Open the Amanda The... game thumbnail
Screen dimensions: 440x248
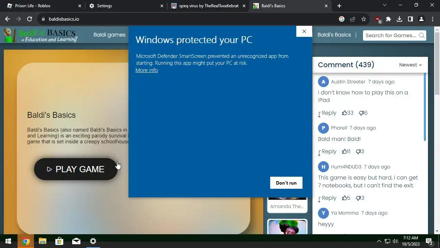coord(287,205)
